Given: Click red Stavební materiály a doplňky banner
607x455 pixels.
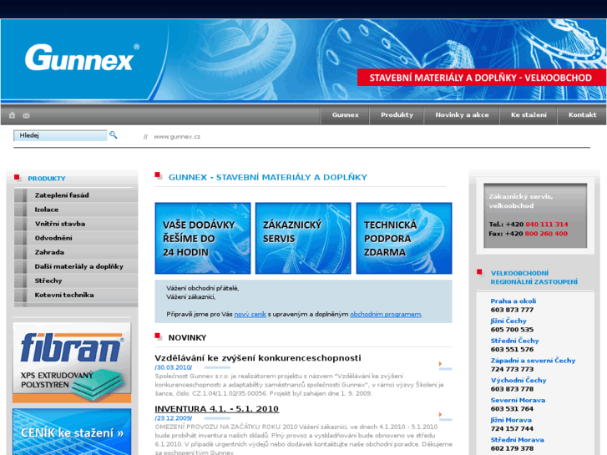Looking at the screenshot, I should tap(481, 78).
